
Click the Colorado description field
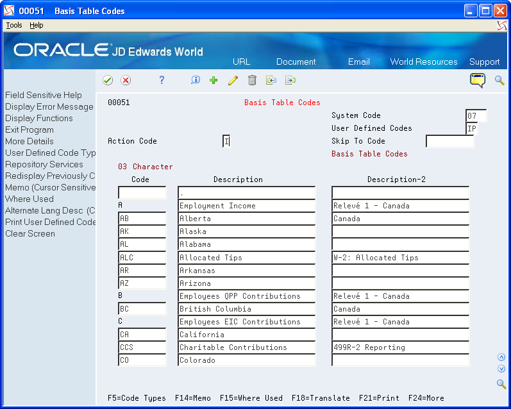click(247, 360)
